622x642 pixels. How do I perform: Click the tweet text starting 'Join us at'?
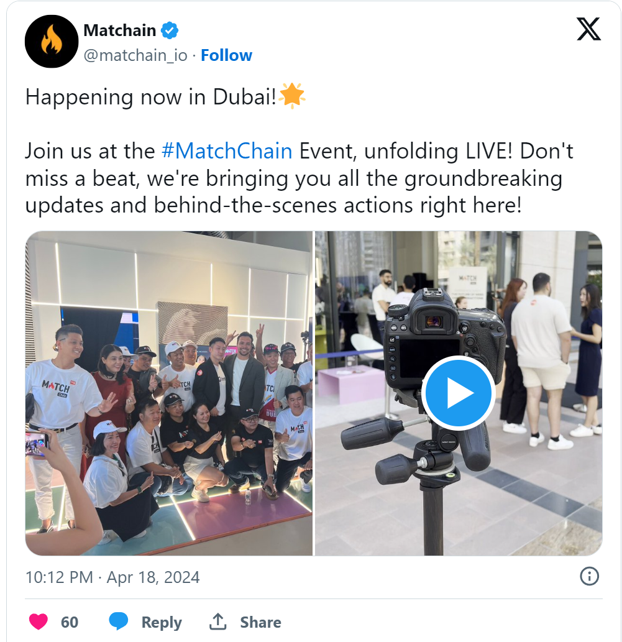coord(299,178)
